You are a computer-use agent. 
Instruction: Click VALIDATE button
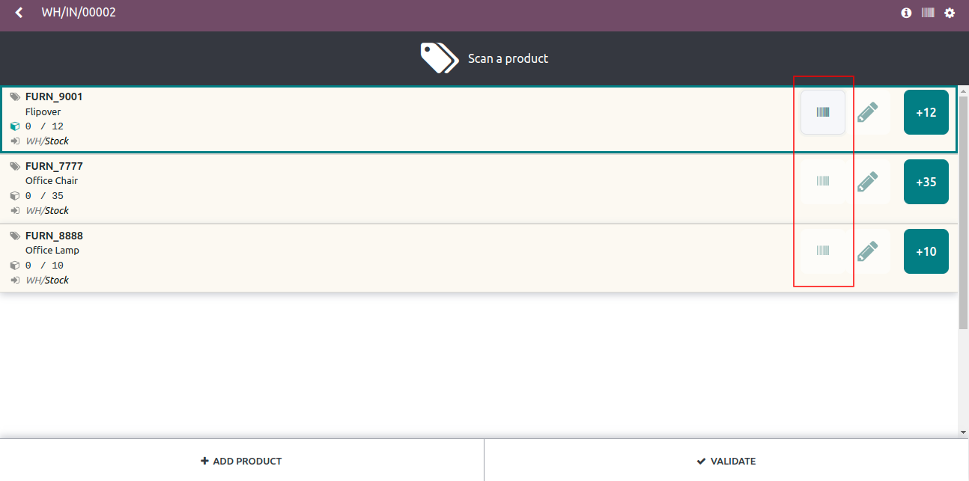[x=726, y=461]
